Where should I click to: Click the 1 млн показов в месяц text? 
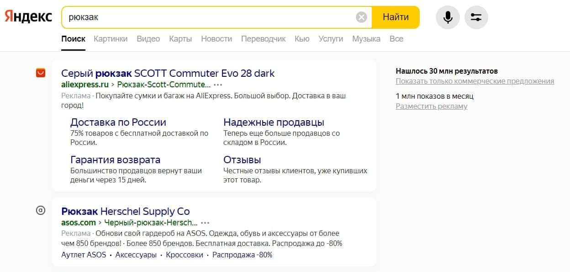[434, 96]
